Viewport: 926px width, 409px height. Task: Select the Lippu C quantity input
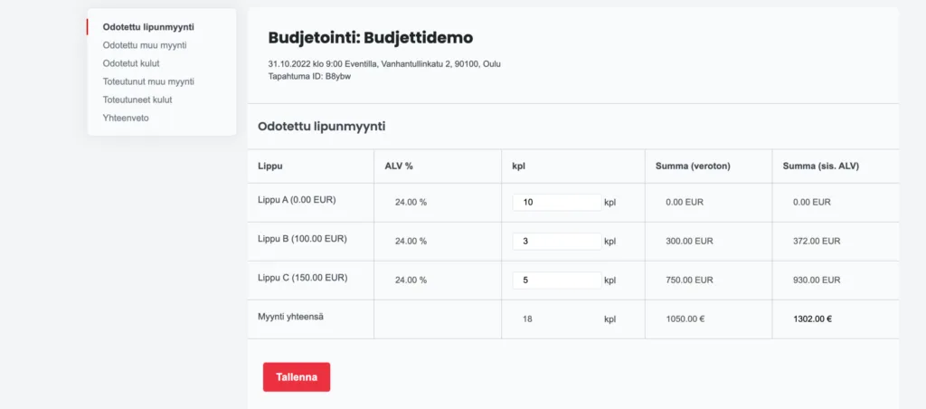click(556, 281)
